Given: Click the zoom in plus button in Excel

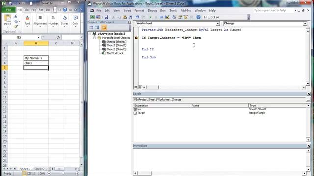Looking at the screenshot, I should 78,174.
